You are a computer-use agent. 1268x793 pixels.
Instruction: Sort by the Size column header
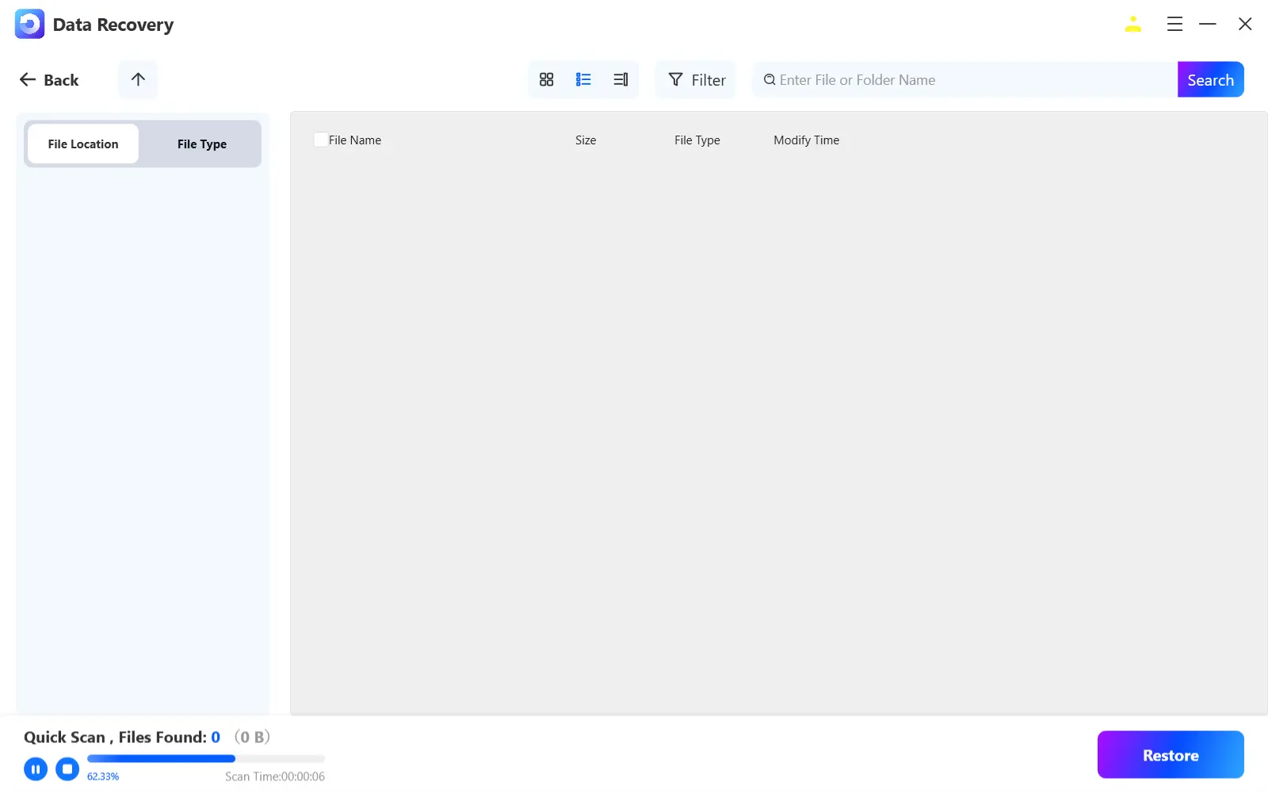586,140
